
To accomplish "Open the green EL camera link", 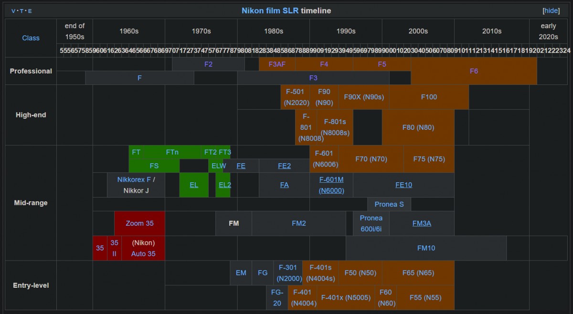I will [x=194, y=185].
